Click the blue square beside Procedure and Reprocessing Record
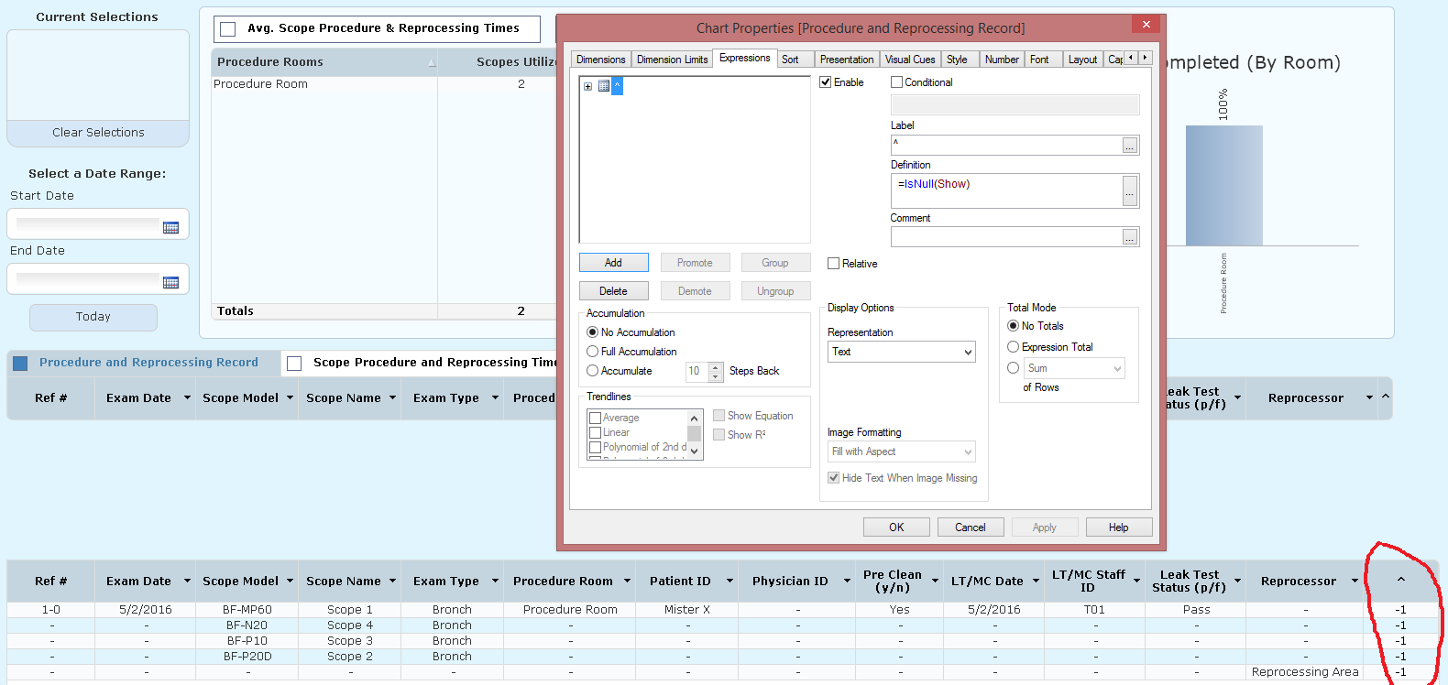This screenshot has height=685, width=1448. coord(20,364)
